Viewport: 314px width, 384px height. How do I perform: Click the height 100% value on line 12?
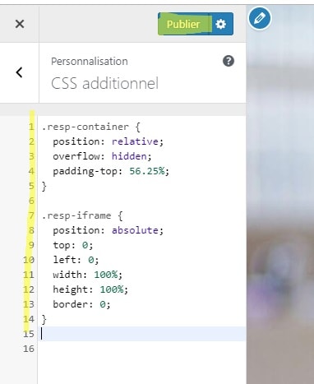112,289
